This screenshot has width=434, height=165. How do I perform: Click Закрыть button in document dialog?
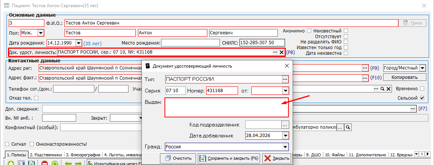(276, 158)
